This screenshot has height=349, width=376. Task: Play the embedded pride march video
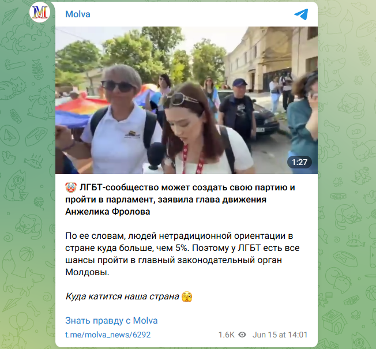(186, 100)
